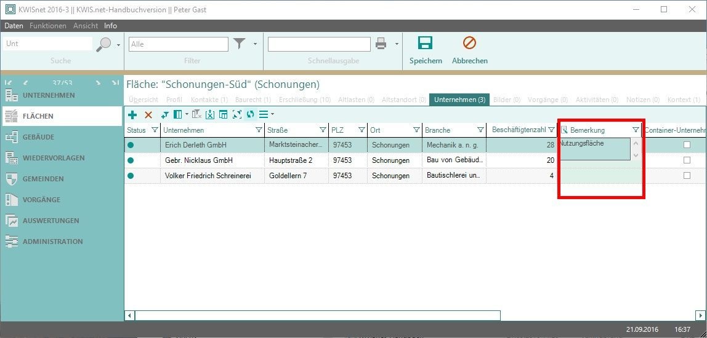Open the Unternehmen column filter
The image size is (707, 338).
[x=259, y=130]
